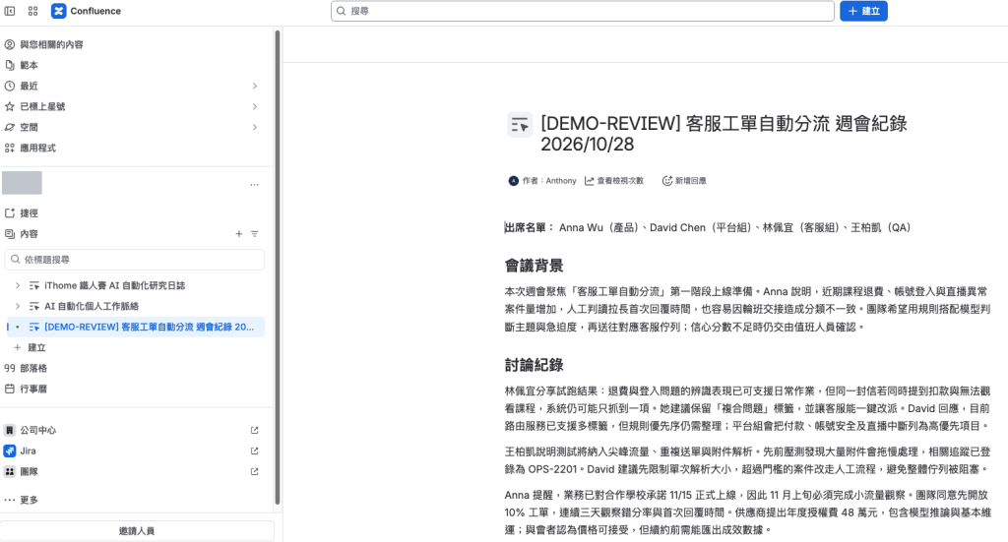Click the 捷徑 shortcut icon
Image resolution: width=1008 pixels, height=542 pixels.
coord(10,212)
